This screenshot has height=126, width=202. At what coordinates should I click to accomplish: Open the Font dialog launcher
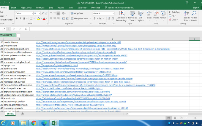(47, 24)
